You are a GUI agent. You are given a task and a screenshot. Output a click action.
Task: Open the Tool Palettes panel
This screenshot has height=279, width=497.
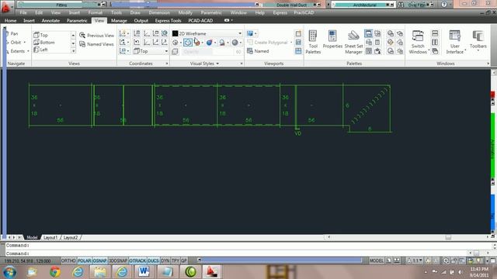(313, 42)
